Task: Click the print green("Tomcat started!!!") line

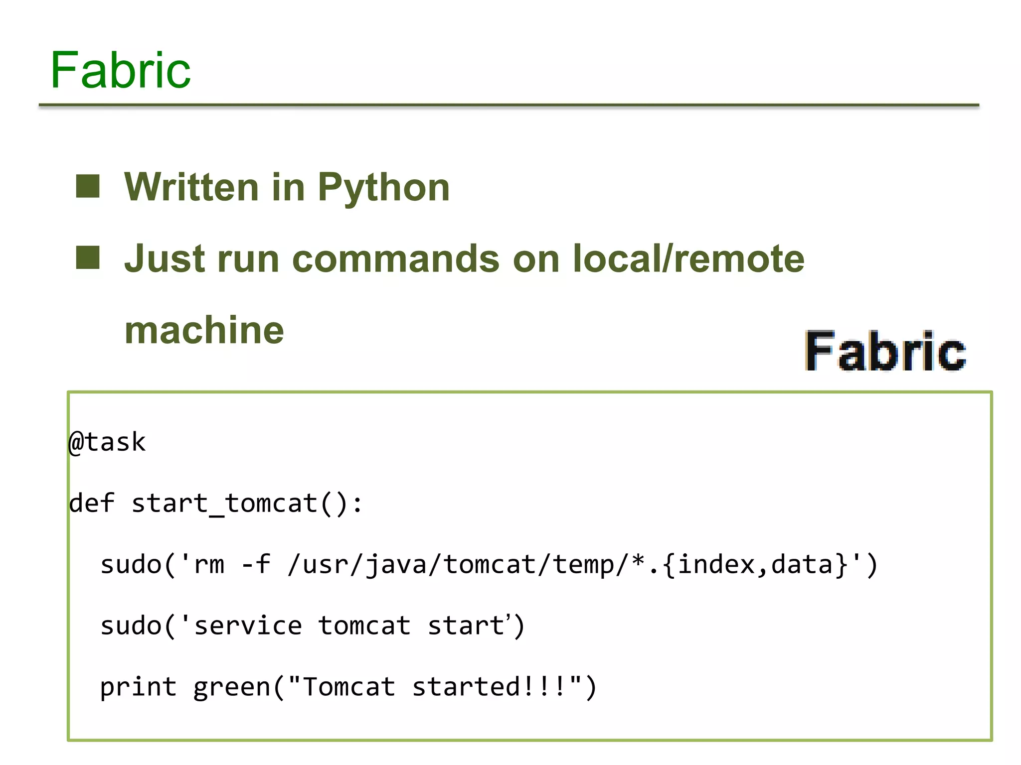Action: (x=348, y=687)
